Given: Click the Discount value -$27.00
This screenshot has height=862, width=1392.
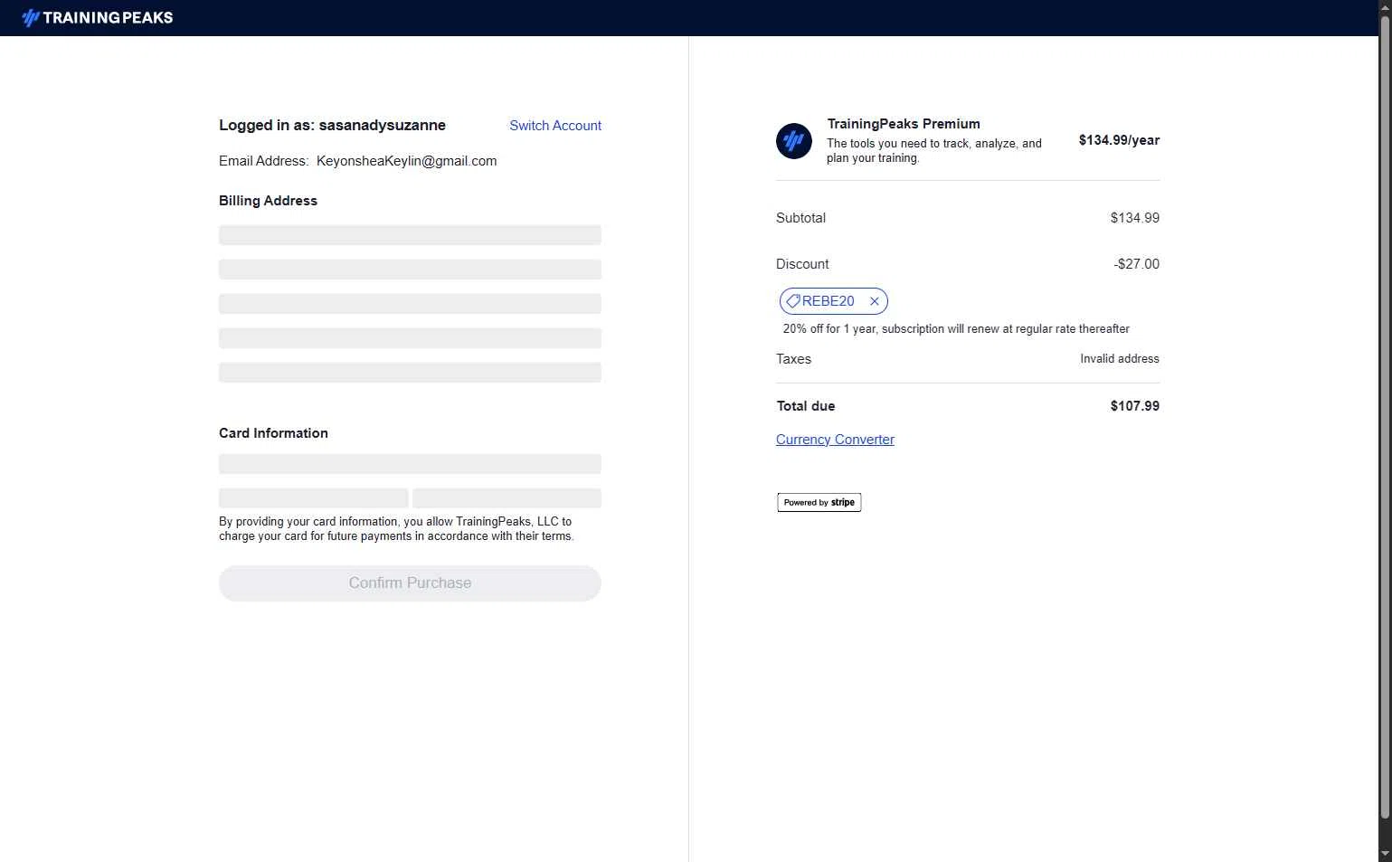Looking at the screenshot, I should click(1137, 264).
